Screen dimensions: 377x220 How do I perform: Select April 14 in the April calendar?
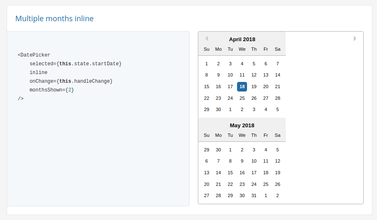point(277,75)
